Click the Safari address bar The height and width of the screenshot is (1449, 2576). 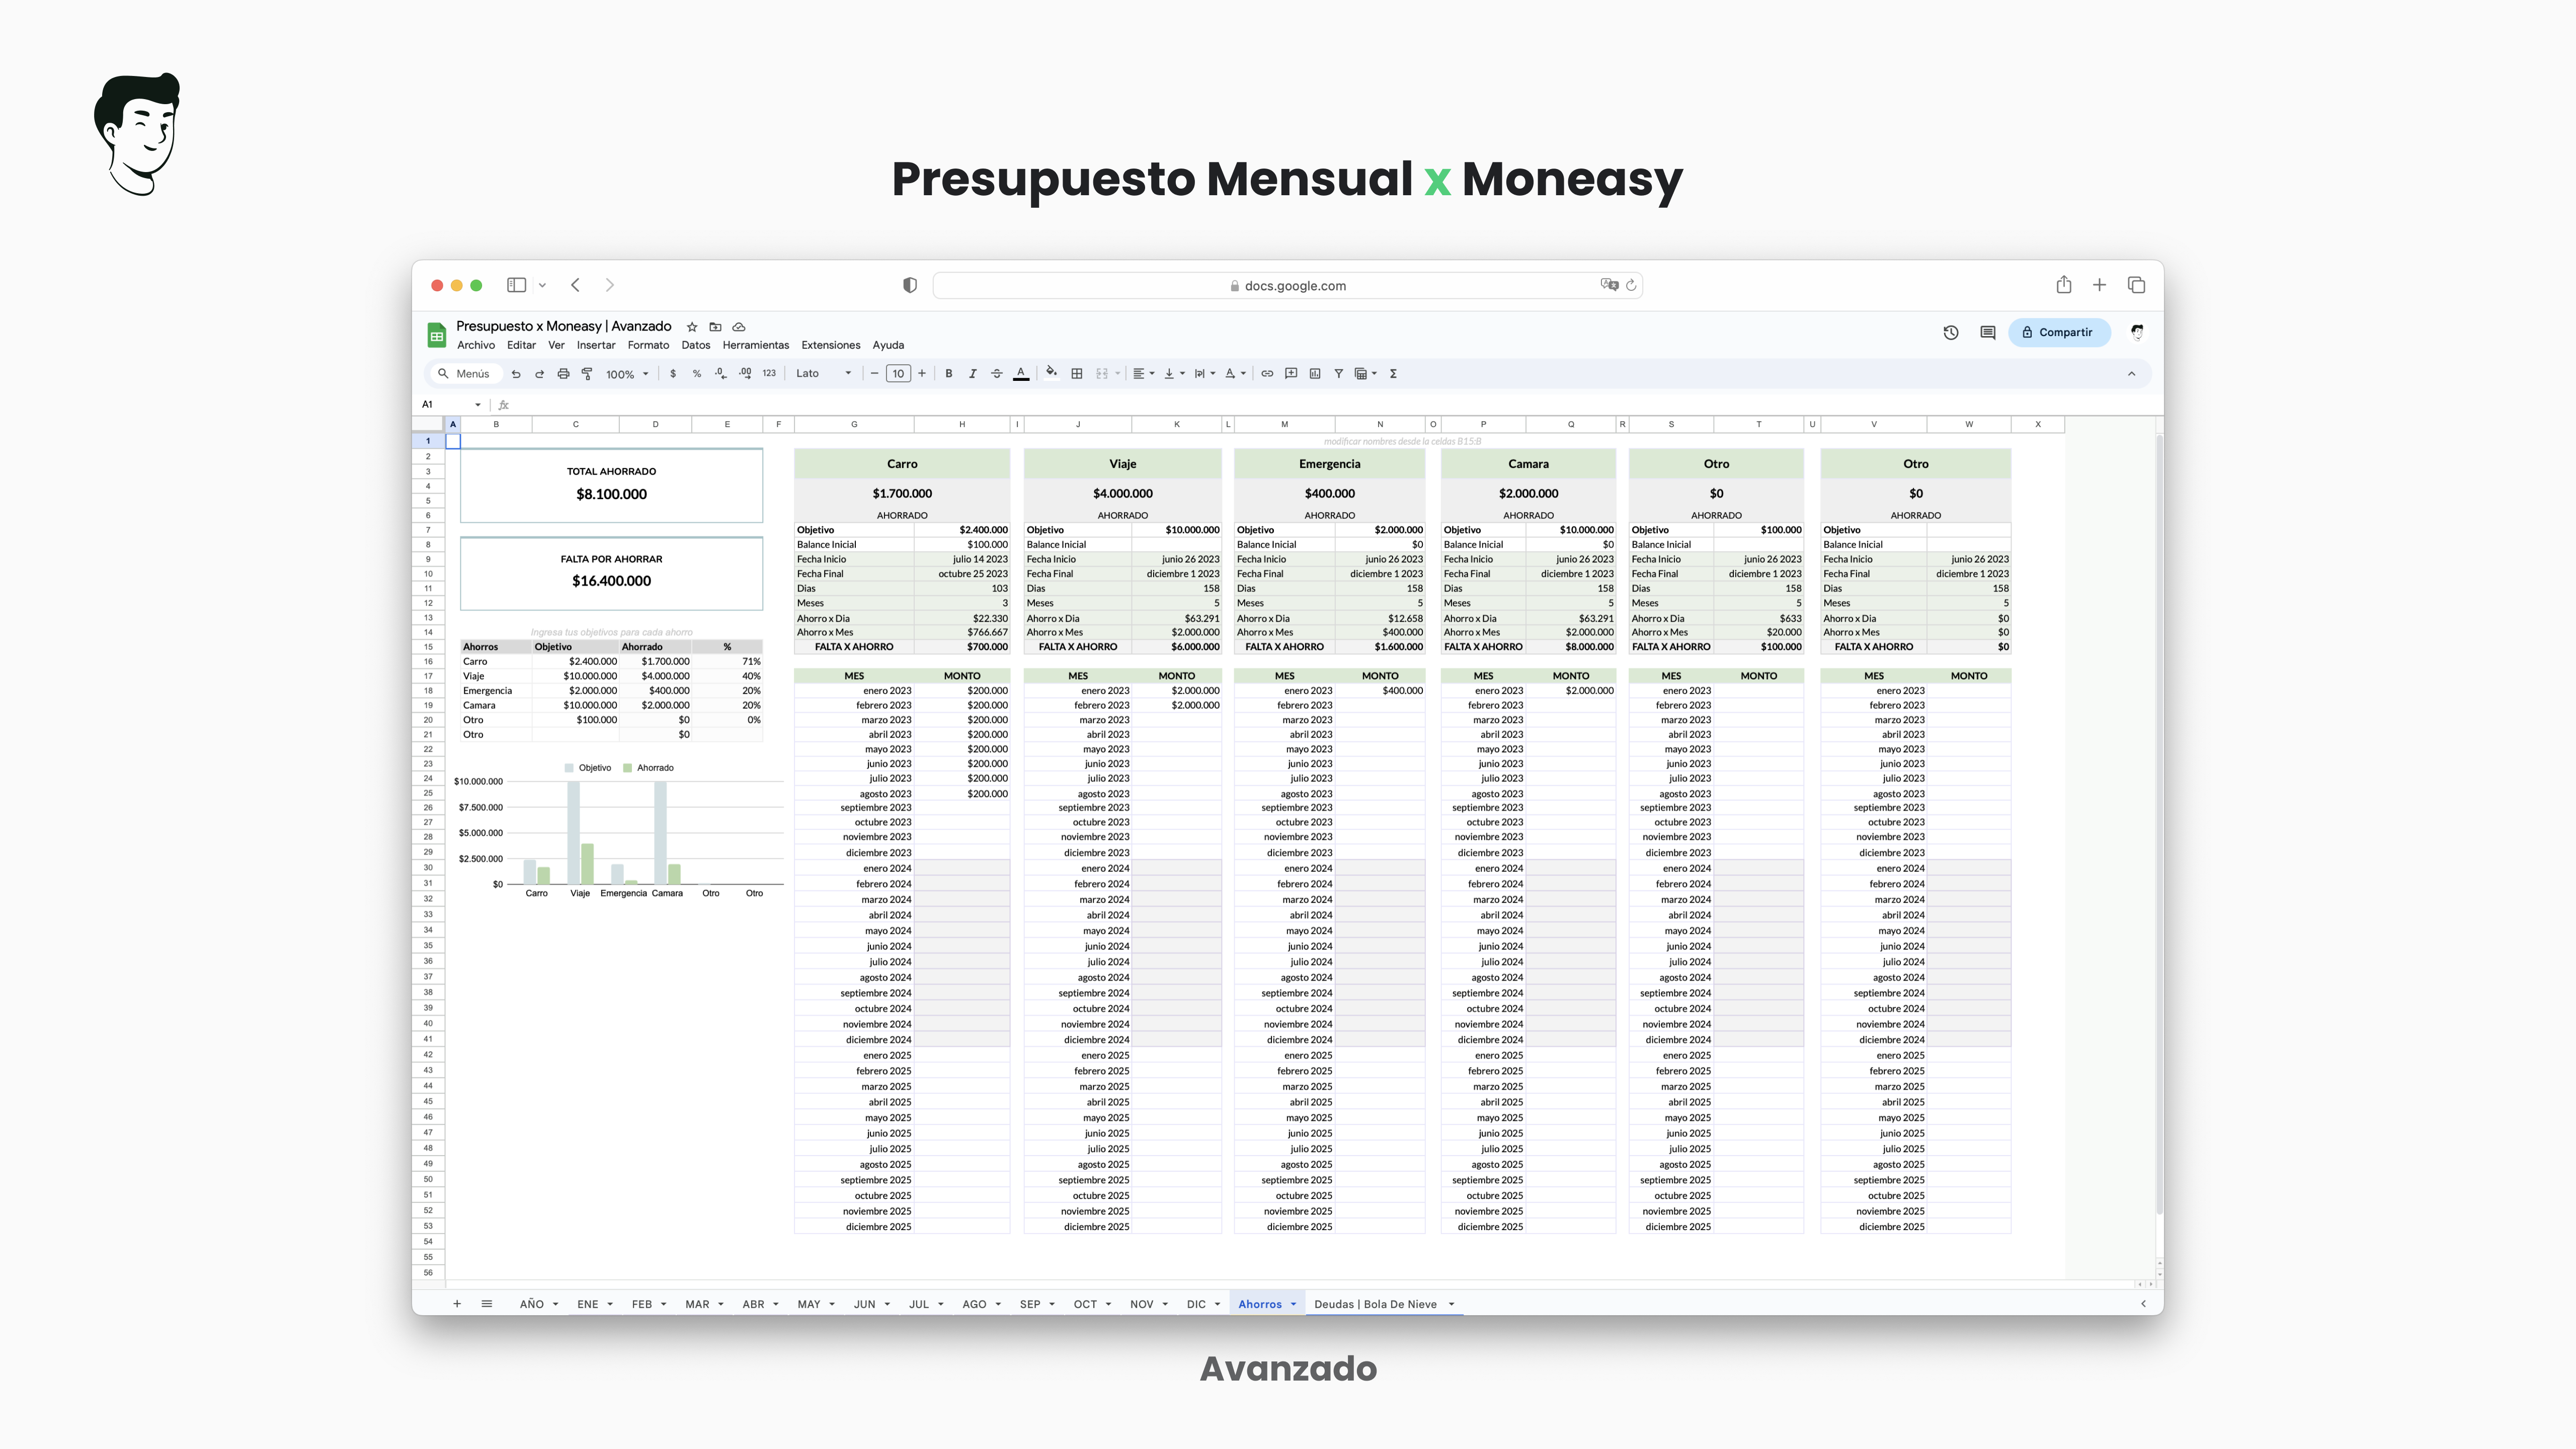point(1287,285)
